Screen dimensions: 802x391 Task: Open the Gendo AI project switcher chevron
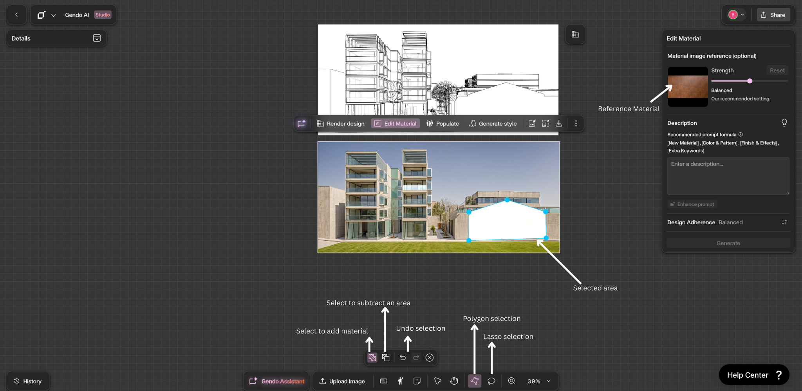53,15
